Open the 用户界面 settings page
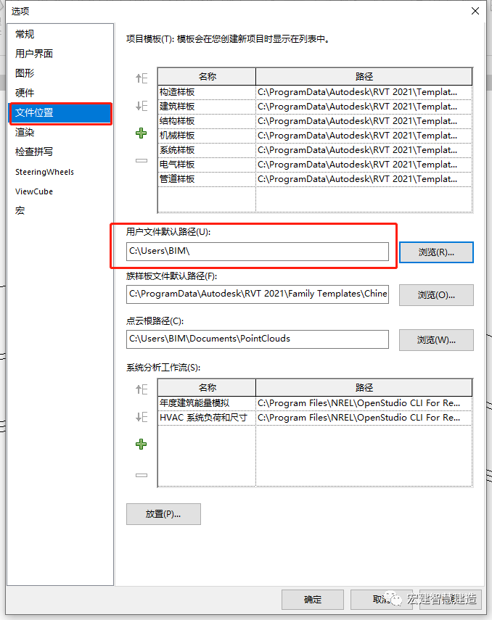Viewport: 492px width, 620px height. [34, 54]
